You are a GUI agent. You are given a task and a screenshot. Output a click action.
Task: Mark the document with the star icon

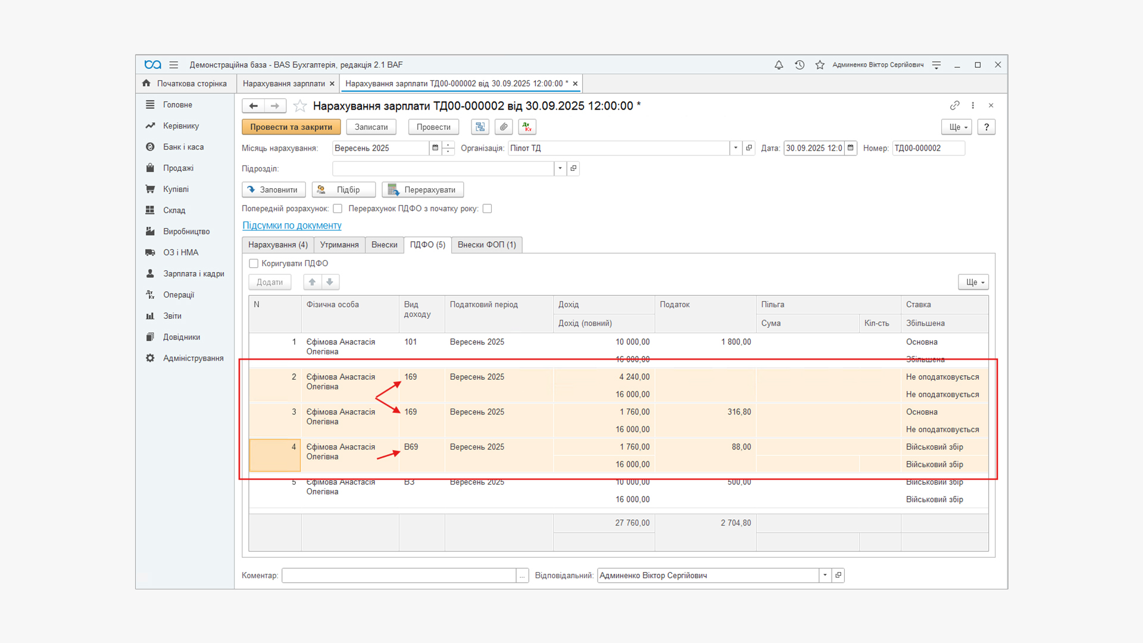pyautogui.click(x=300, y=106)
